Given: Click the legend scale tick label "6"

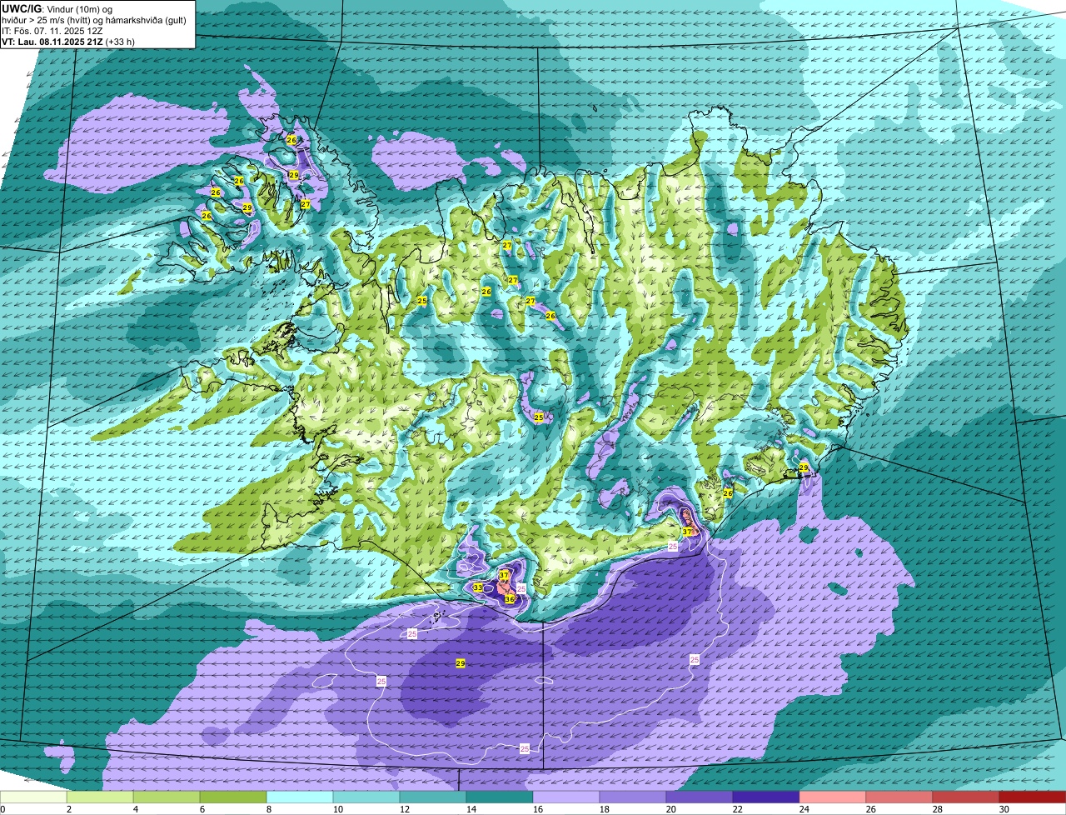Looking at the screenshot, I should point(202,809).
